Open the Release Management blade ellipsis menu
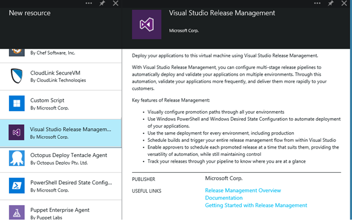 [x=317, y=3]
